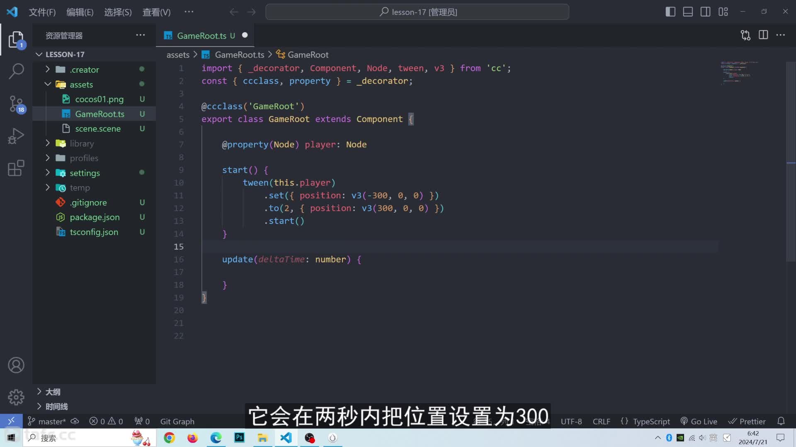Toggle Go Live server in status bar

699,421
